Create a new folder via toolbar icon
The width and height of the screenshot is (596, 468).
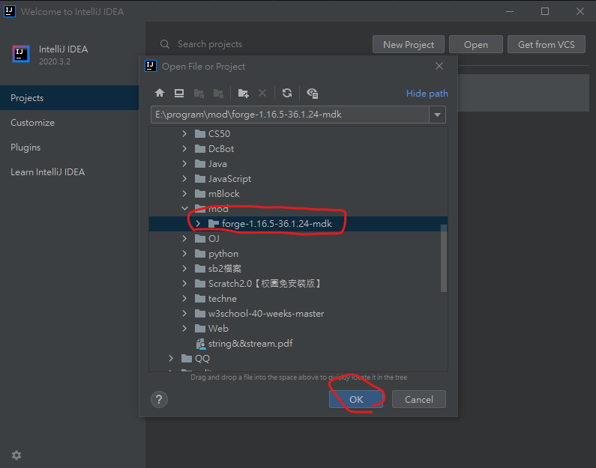coord(243,93)
